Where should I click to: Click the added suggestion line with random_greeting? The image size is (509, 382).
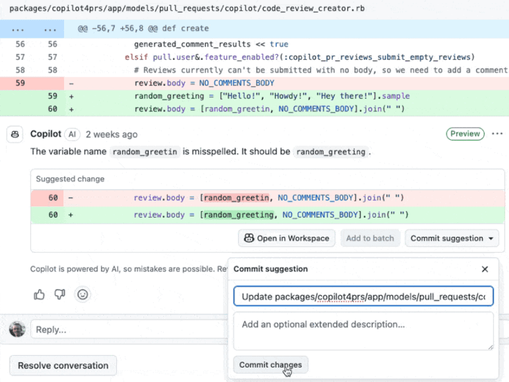click(268, 215)
